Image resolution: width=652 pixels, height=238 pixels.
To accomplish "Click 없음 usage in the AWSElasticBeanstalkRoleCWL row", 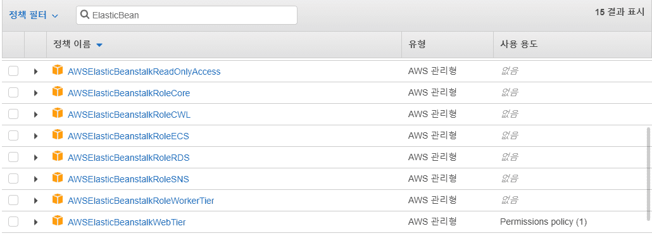I will tap(510, 115).
